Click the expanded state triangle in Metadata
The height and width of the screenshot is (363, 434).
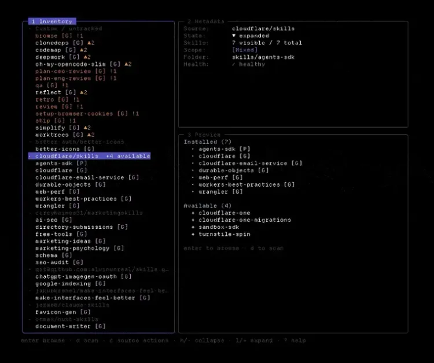click(x=234, y=36)
